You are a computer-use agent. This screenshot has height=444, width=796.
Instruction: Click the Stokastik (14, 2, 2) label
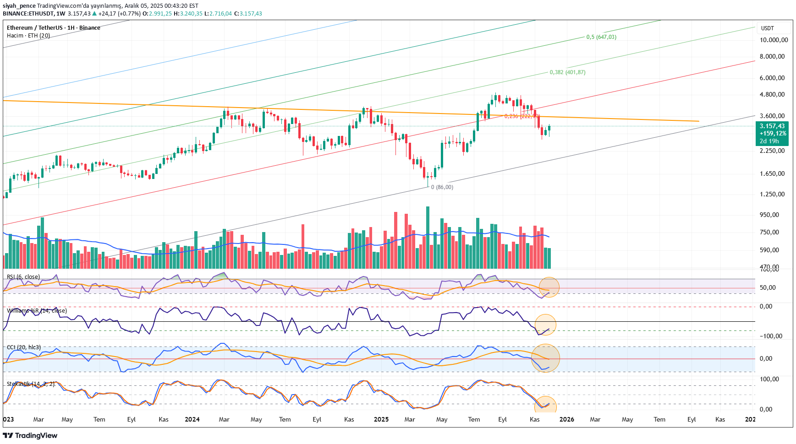pyautogui.click(x=31, y=384)
